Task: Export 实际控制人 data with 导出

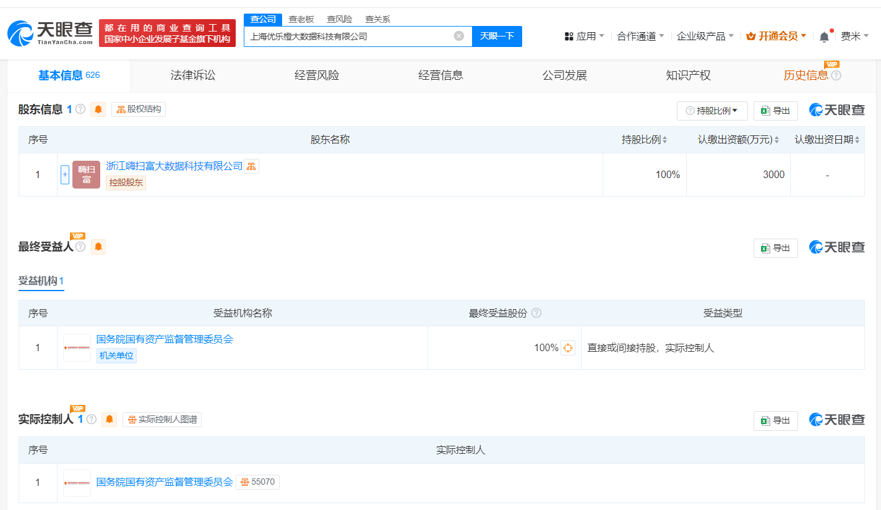Action: [775, 420]
